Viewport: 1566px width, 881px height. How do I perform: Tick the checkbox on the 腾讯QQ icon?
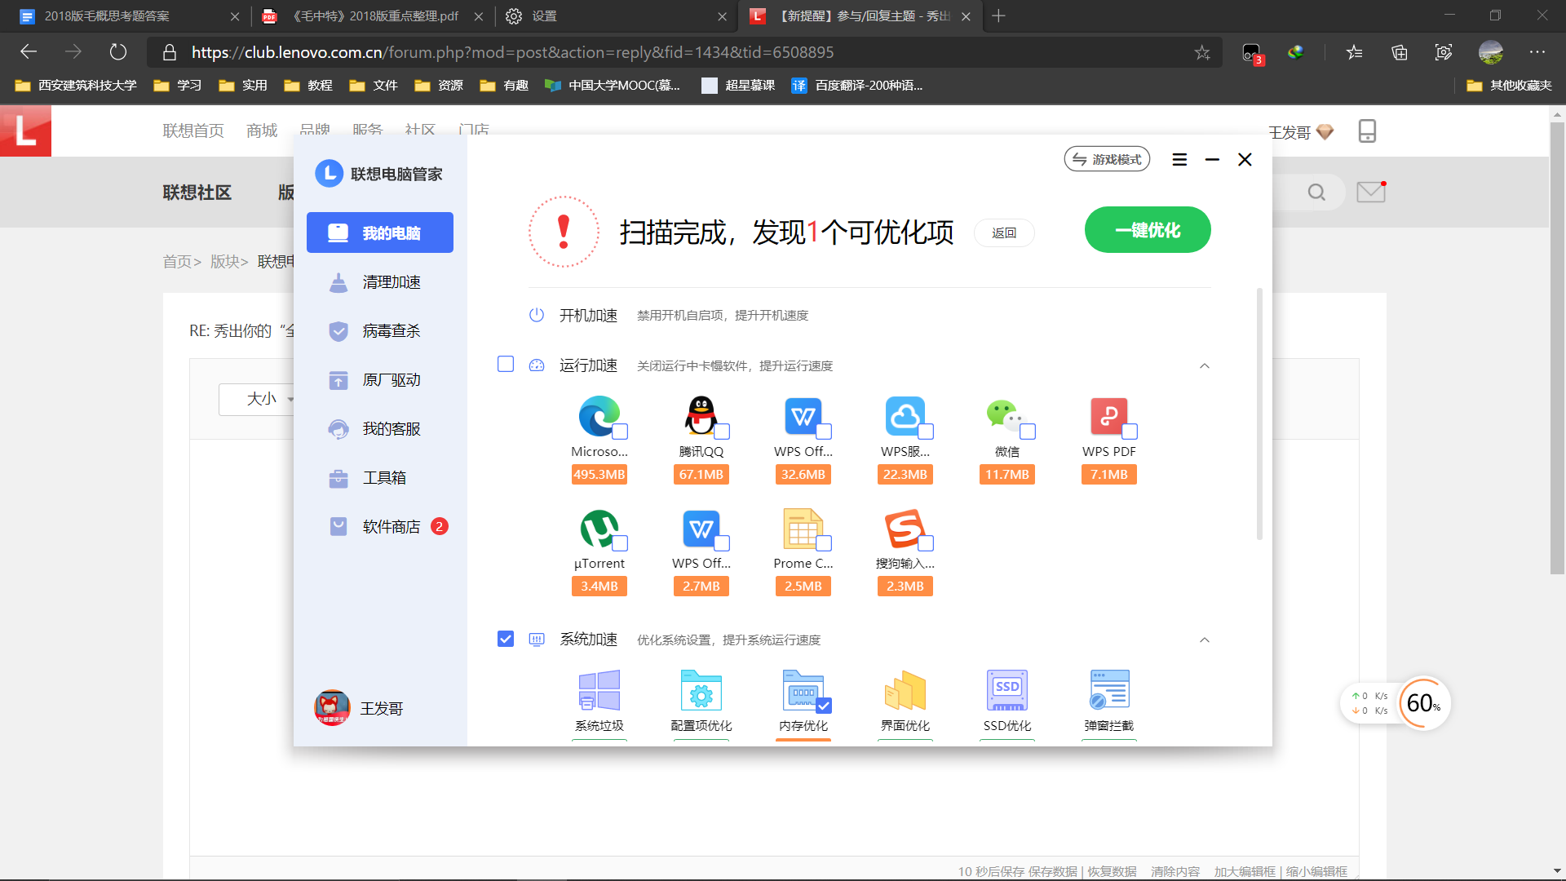[x=722, y=432]
